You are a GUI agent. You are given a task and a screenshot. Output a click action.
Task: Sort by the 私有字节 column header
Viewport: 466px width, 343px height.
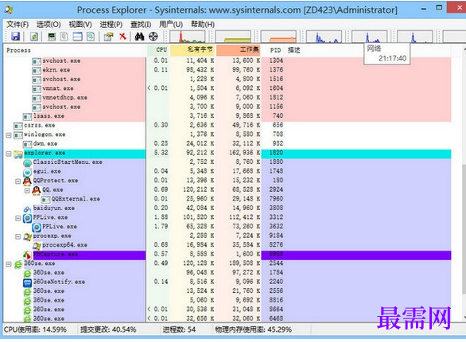click(x=192, y=50)
